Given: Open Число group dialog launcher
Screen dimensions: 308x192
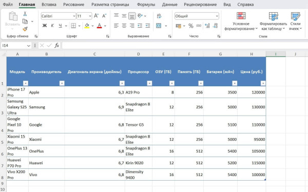Looking at the screenshot, I should point(219,36).
